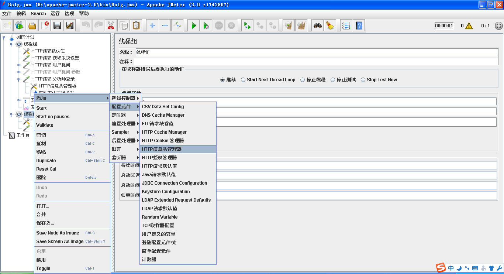Image resolution: width=504 pixels, height=274 pixels.
Task: Click the Sogou input method tray icon
Action: (x=441, y=268)
